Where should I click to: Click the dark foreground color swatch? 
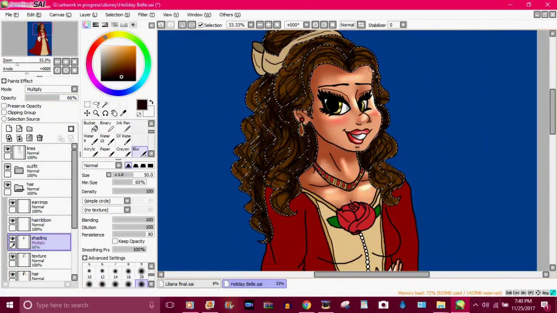pos(142,105)
